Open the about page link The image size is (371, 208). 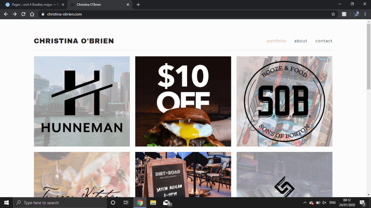click(301, 41)
